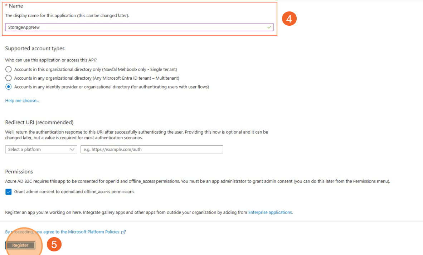Click the 'Grant admin consent to openid' label text

click(x=74, y=192)
